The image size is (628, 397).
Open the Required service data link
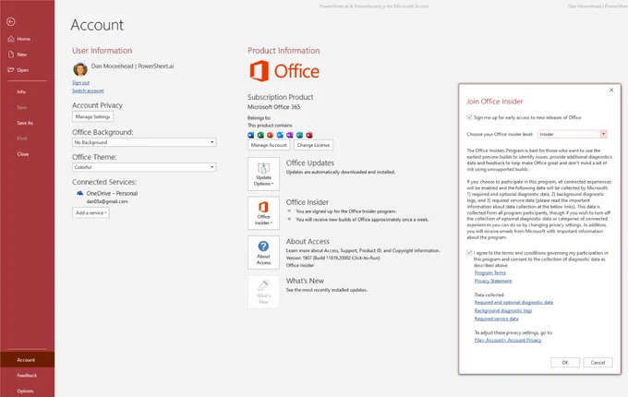click(496, 319)
